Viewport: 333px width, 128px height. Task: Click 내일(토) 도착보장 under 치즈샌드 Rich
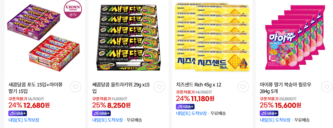191,113
